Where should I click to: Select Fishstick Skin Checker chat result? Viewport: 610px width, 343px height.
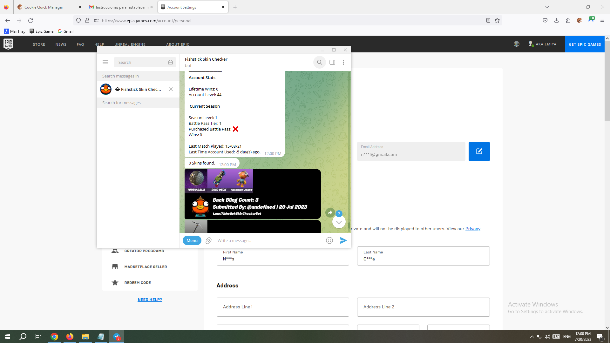(x=138, y=89)
